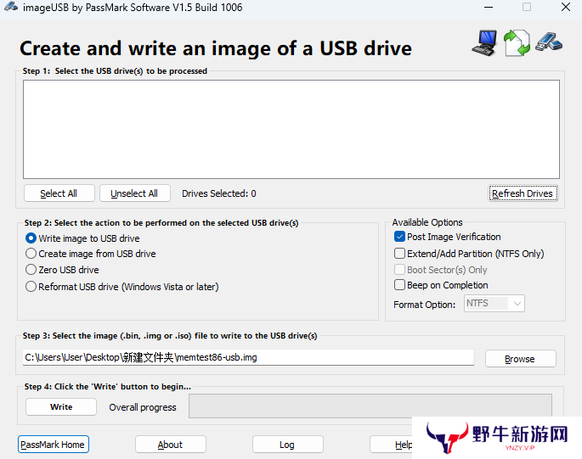This screenshot has width=582, height=459.
Task: Open the Log button
Action: [288, 445]
